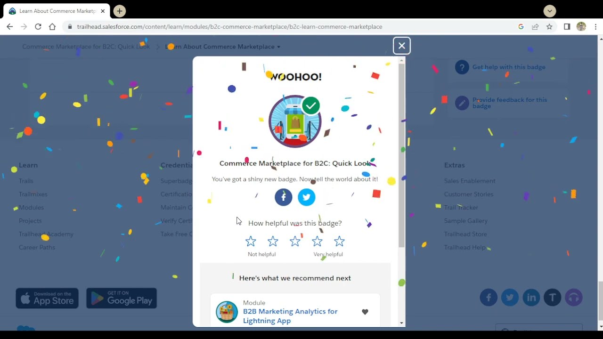Open Trailhead Academy footer link
The image size is (603, 339).
(x=46, y=234)
